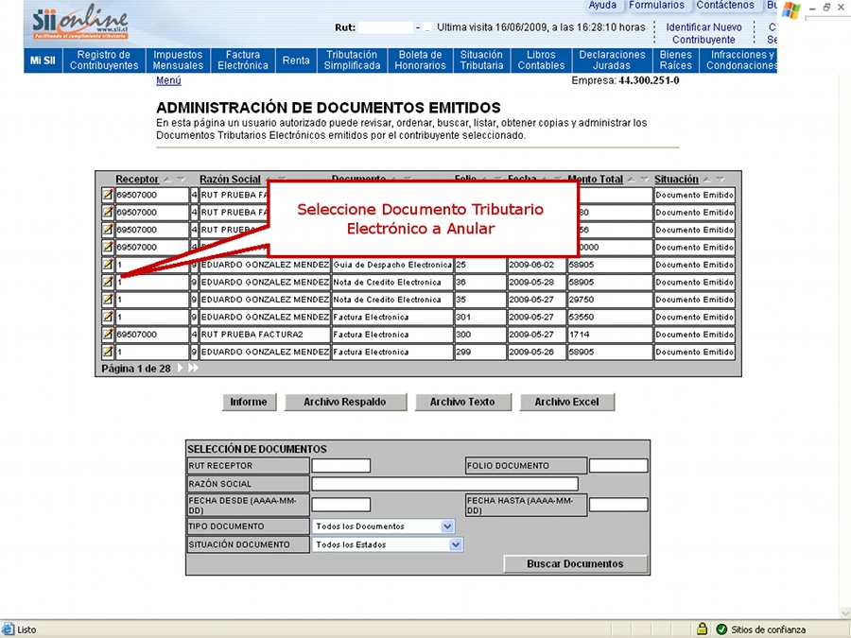Screen dimensions: 851x638
Task: Open Registro de Contribuyentes menu
Action: [x=104, y=60]
